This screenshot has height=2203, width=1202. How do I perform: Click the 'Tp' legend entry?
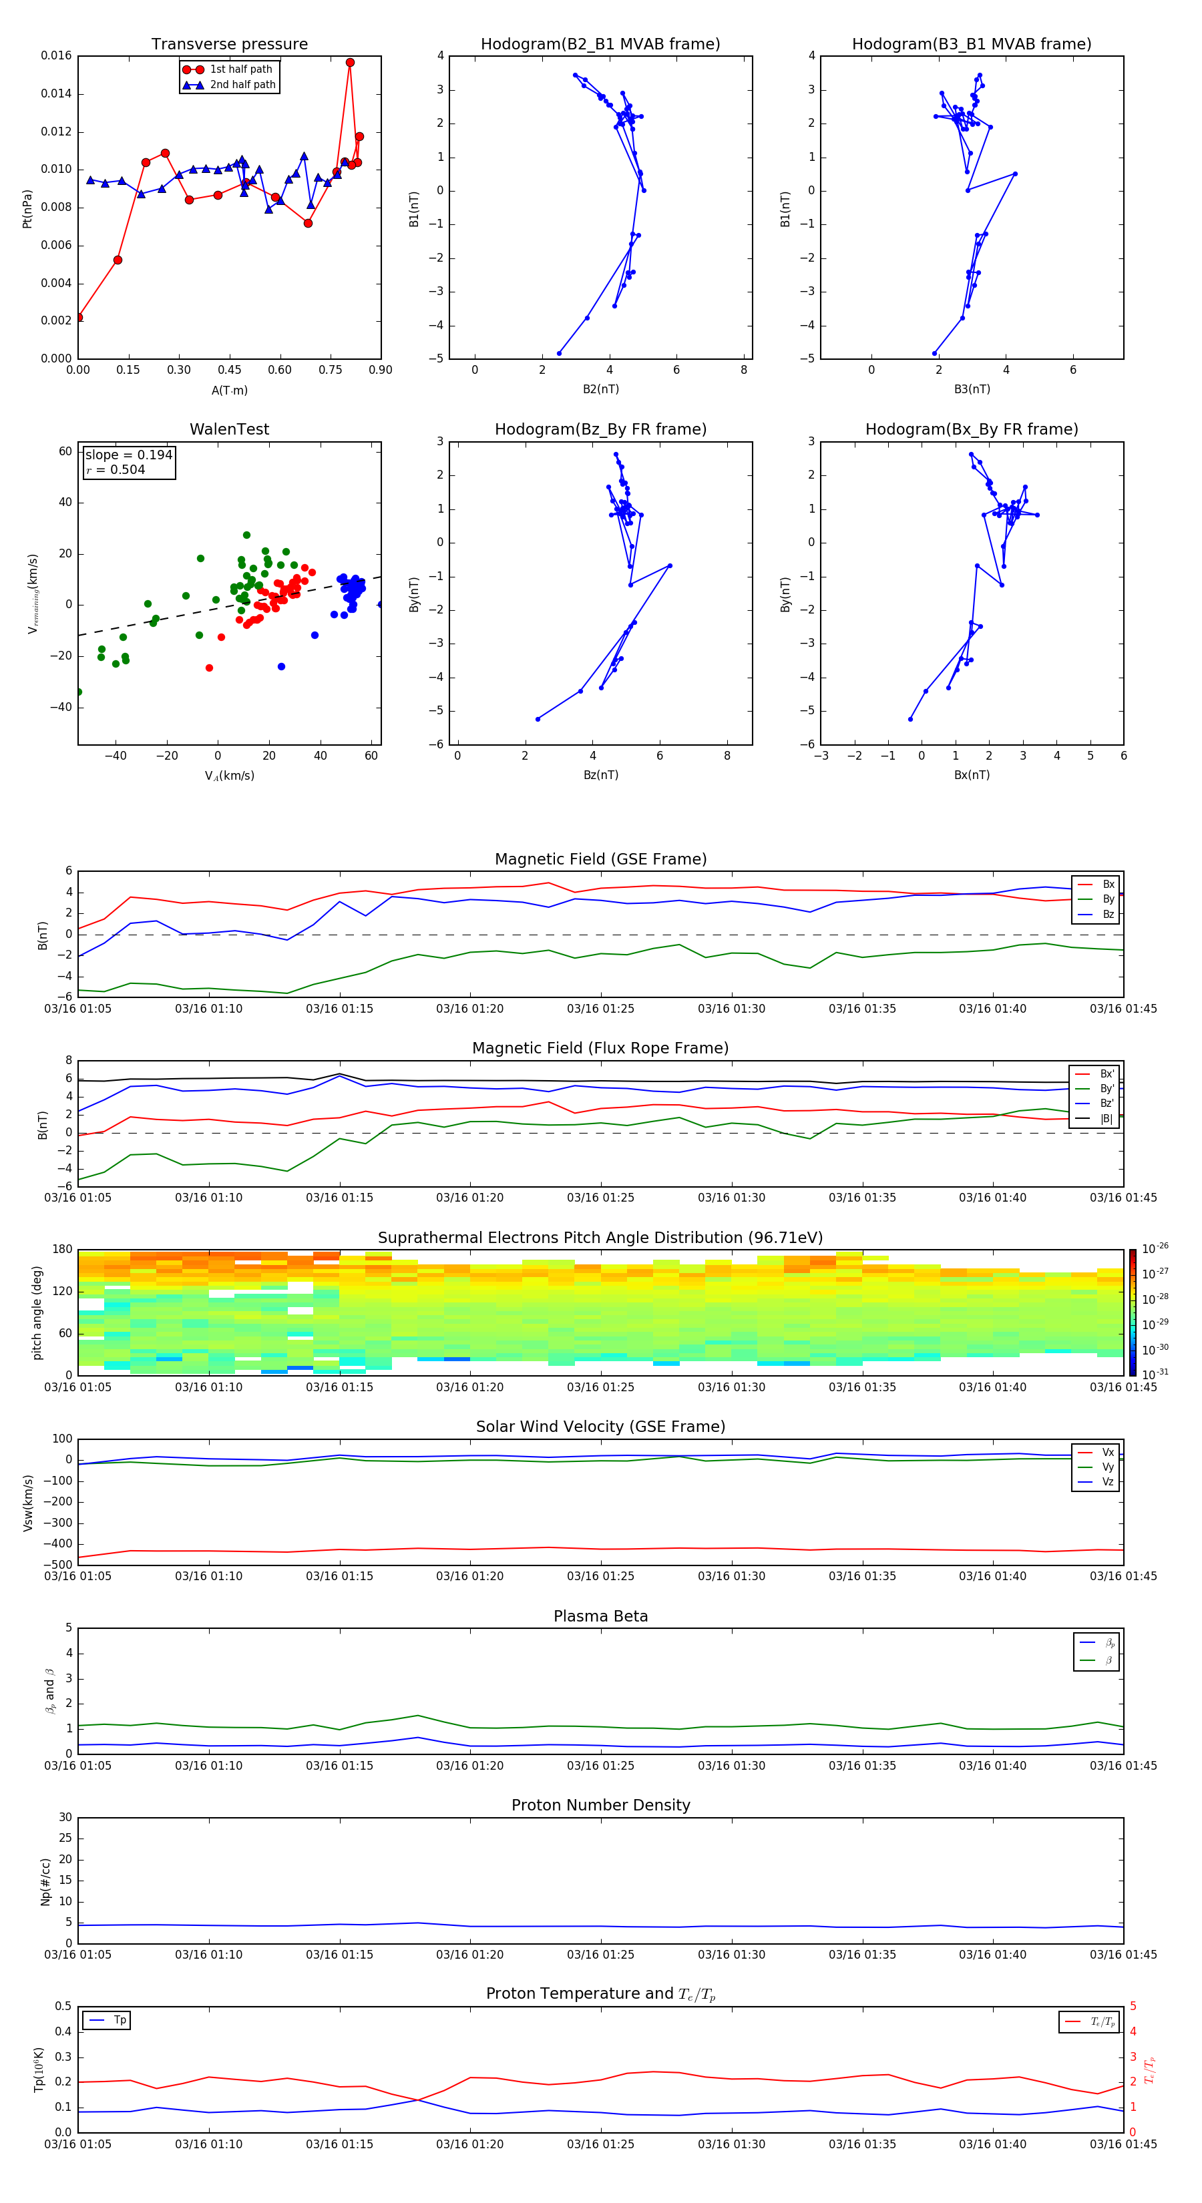pyautogui.click(x=107, y=2020)
